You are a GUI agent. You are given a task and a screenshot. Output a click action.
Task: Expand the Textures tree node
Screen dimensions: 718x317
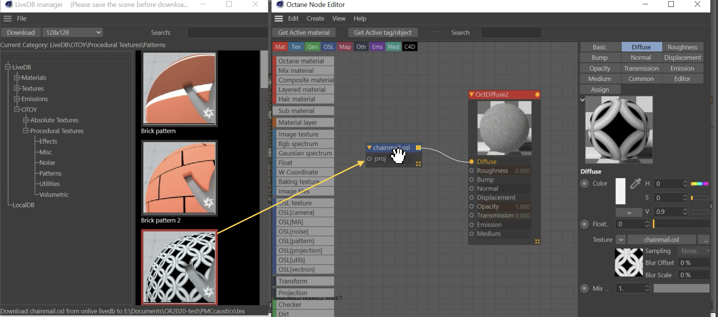[x=16, y=88]
